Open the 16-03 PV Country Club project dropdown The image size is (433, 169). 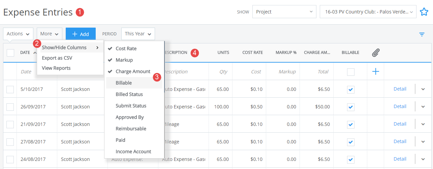point(368,12)
